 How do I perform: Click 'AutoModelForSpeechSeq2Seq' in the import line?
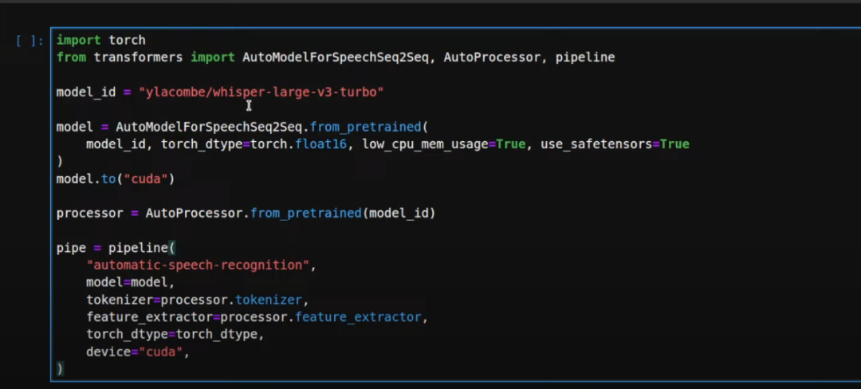(335, 57)
